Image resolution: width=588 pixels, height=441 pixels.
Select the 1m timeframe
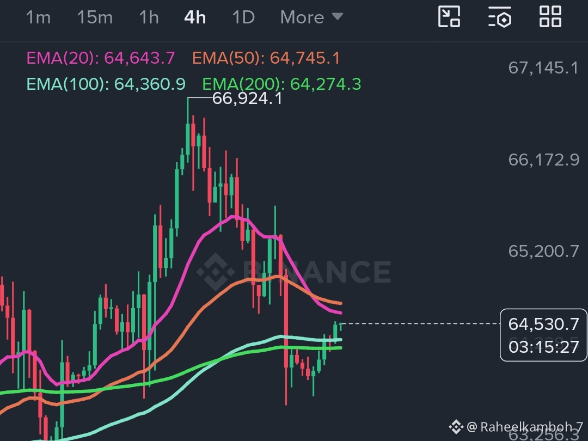38,17
